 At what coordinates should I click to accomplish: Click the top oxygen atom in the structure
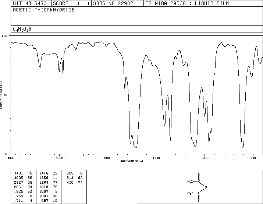coord(199,173)
